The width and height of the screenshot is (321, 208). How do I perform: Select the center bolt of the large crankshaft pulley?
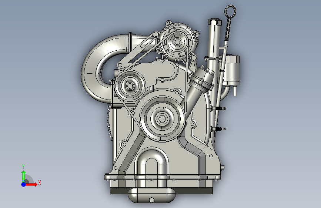tap(162, 118)
